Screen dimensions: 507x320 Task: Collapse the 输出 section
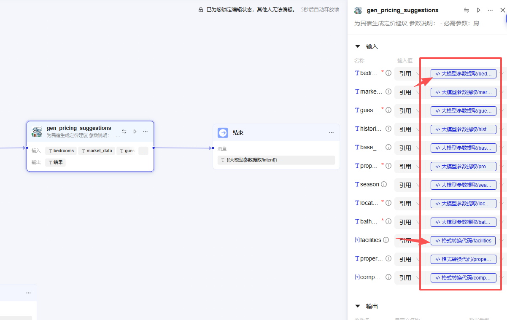pyautogui.click(x=358, y=306)
